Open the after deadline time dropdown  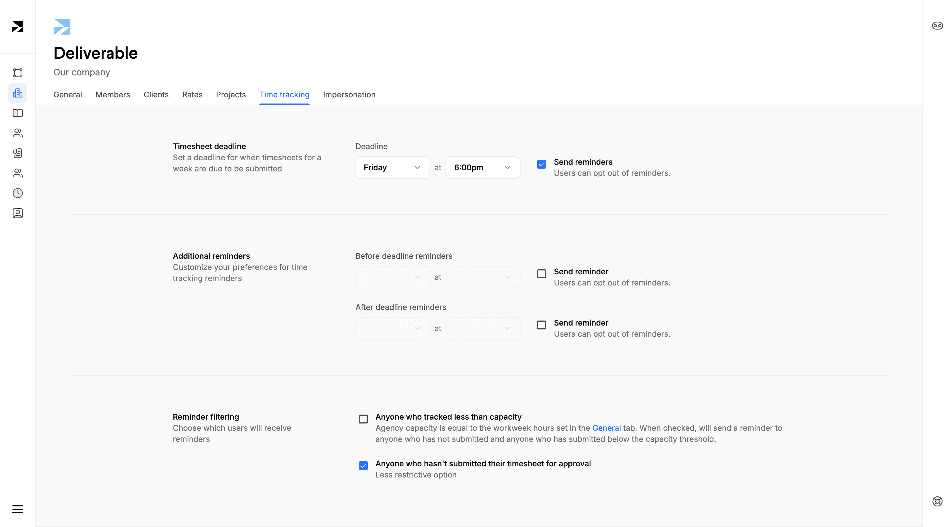point(483,328)
